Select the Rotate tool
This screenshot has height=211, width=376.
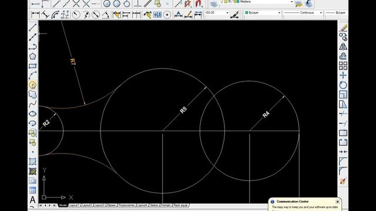pyautogui.click(x=343, y=85)
